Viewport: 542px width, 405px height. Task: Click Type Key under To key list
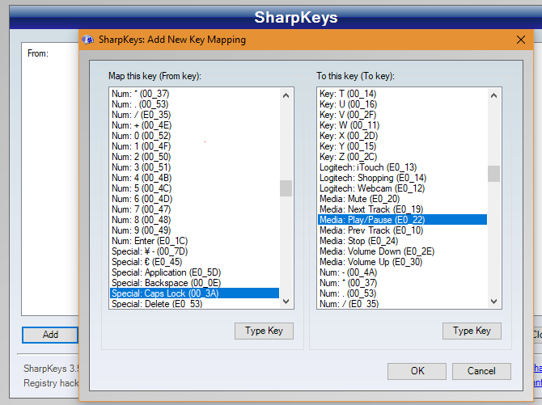[472, 331]
